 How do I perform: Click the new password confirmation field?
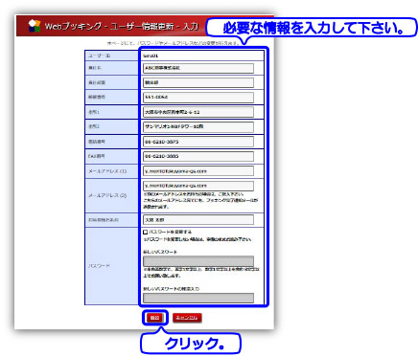[x=198, y=298]
